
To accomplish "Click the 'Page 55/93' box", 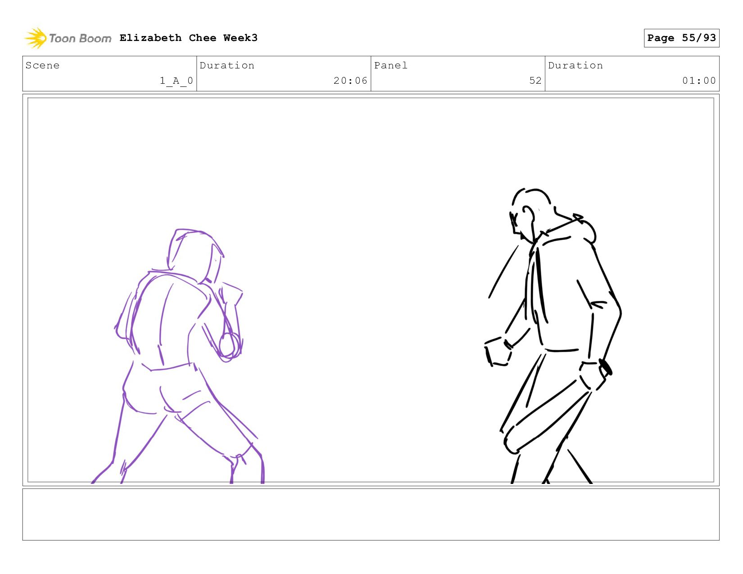I will pyautogui.click(x=681, y=38).
